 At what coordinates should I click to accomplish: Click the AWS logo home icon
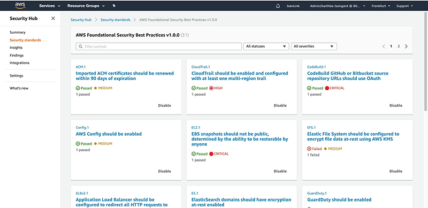tap(20, 5)
